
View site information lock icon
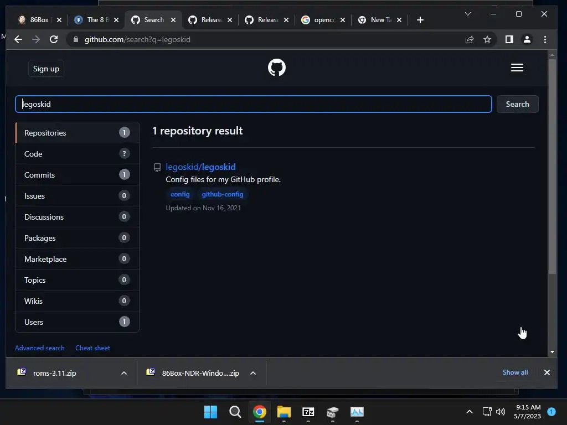[75, 39]
